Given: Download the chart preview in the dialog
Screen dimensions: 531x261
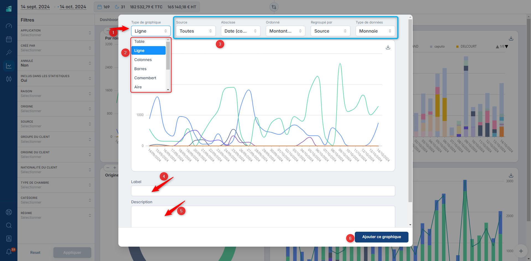Looking at the screenshot, I should [388, 48].
